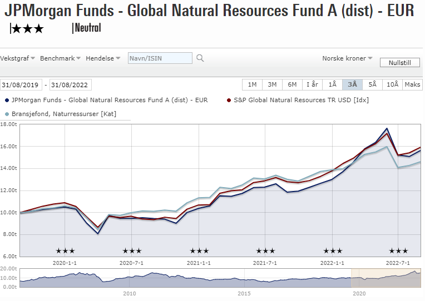Select the 3Å time range
The width and height of the screenshot is (425, 301).
click(x=352, y=84)
